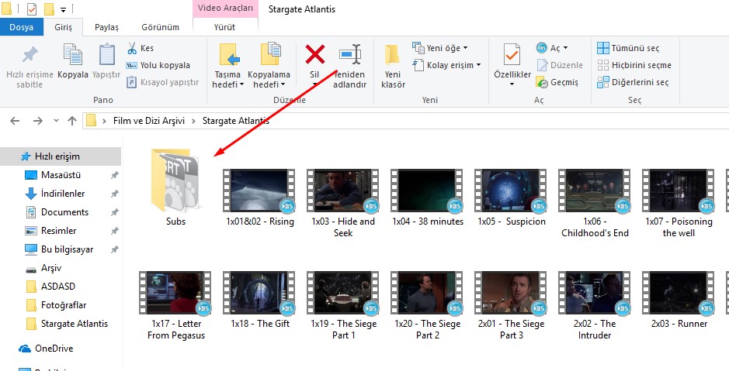Screen dimensions: 729x371
Task: Open İndirilenler in the sidebar
Action: pos(63,194)
